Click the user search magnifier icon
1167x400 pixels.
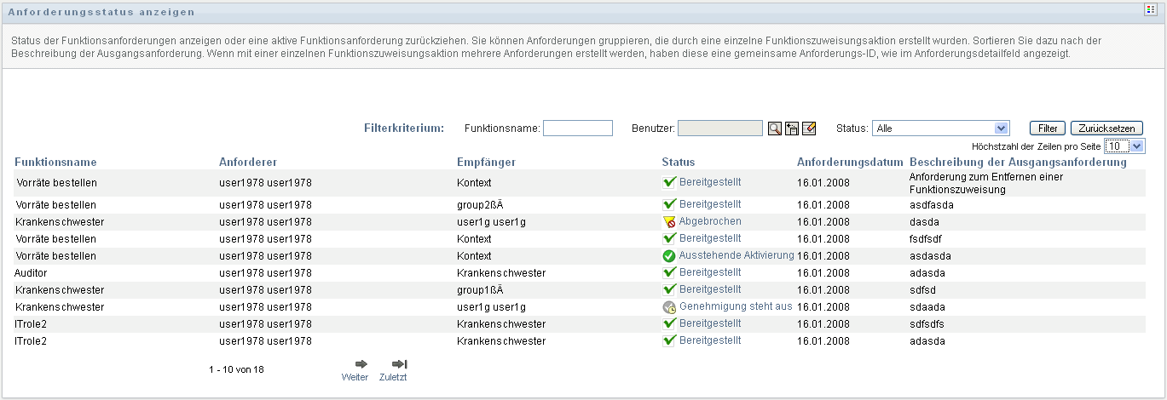point(774,129)
